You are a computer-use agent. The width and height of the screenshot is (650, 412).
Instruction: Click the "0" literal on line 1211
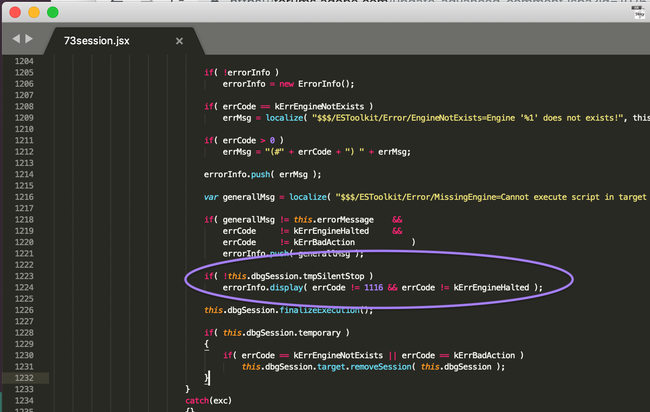tap(272, 140)
